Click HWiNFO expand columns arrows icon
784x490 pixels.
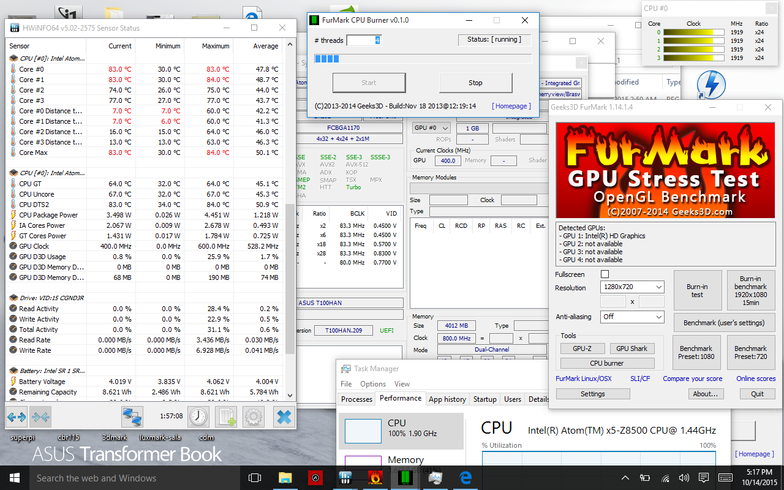tap(17, 417)
